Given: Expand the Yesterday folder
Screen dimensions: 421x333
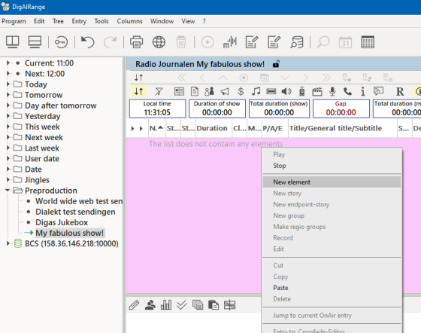Looking at the screenshot, I should pyautogui.click(x=8, y=116).
